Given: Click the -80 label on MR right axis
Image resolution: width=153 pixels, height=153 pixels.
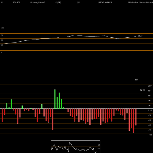Looking at the screenshot, I should (x=149, y=130).
